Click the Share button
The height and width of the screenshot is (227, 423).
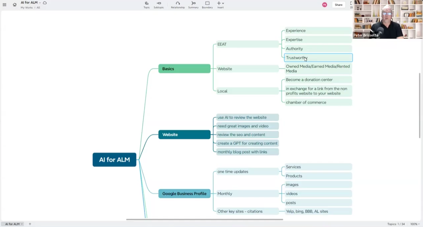[x=338, y=5]
